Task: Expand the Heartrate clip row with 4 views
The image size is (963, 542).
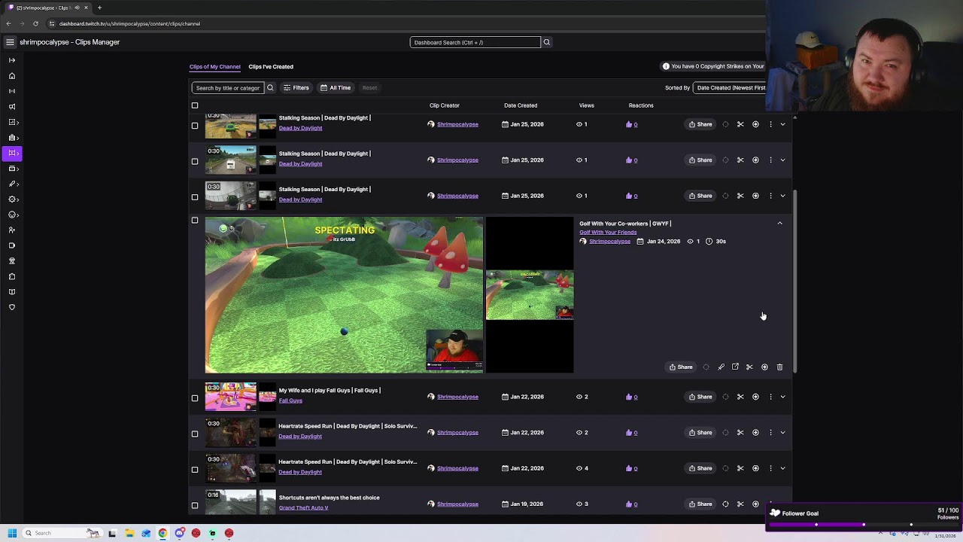Action: tap(782, 468)
